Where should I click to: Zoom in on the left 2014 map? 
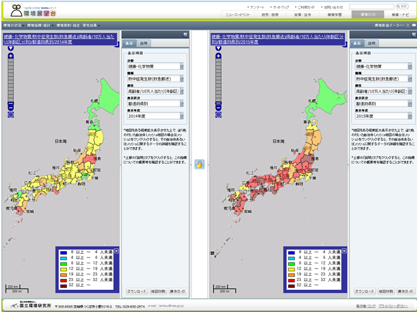(10, 56)
